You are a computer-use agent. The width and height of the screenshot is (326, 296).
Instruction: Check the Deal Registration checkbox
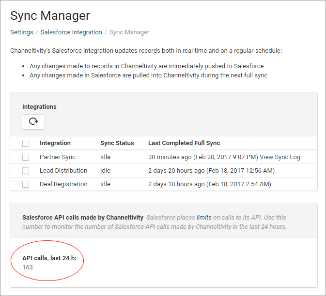point(26,184)
